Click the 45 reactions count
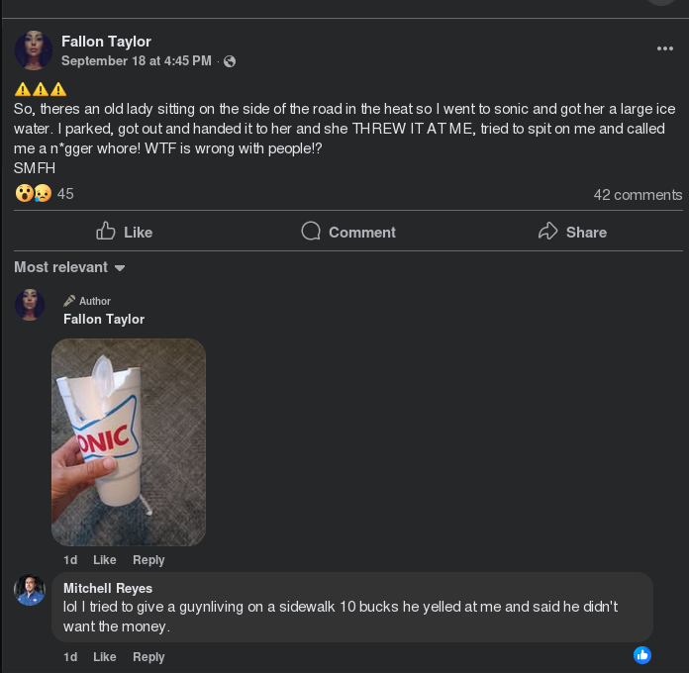 pyautogui.click(x=65, y=194)
